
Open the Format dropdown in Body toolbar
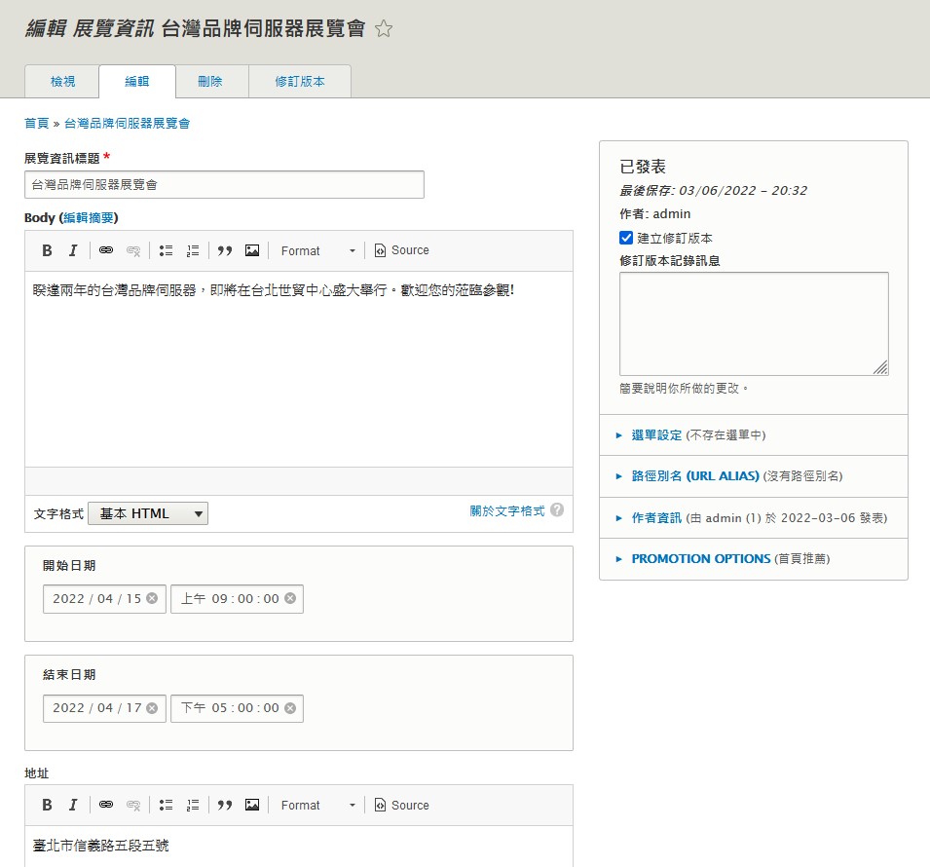pos(318,250)
